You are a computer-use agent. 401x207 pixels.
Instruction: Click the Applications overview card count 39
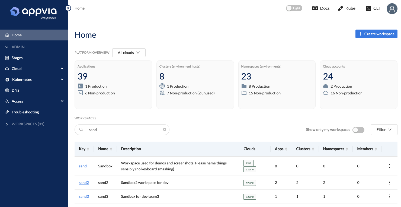[83, 77]
